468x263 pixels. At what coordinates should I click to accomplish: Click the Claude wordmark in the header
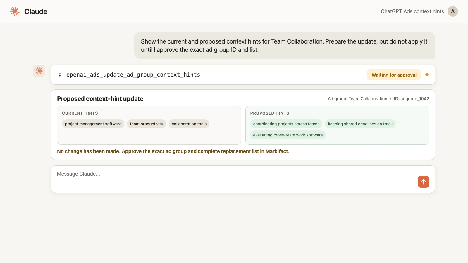[x=36, y=11]
